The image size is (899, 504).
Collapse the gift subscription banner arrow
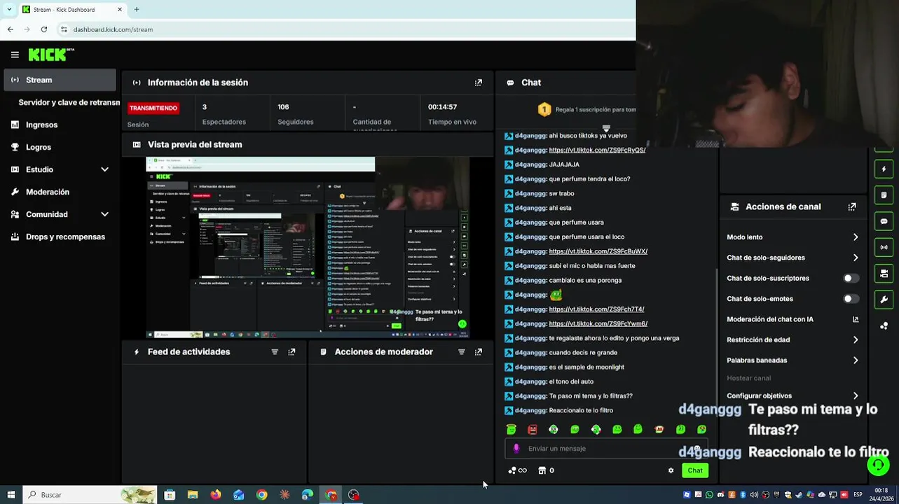606,129
